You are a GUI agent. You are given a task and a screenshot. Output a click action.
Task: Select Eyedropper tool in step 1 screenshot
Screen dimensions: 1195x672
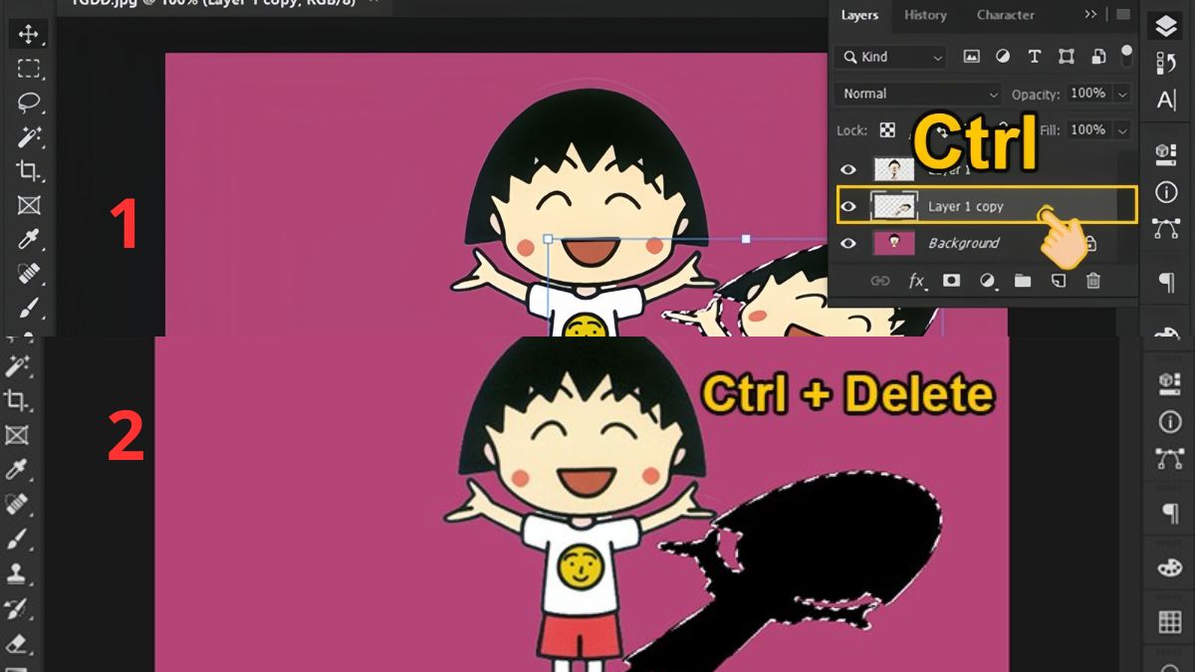pos(29,239)
